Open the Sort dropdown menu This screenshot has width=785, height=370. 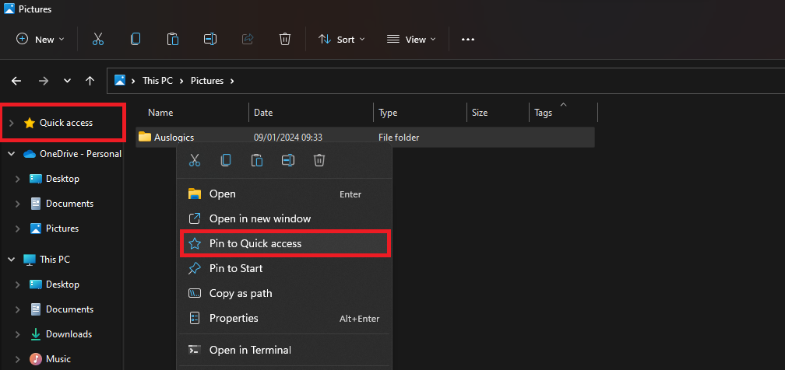[341, 39]
